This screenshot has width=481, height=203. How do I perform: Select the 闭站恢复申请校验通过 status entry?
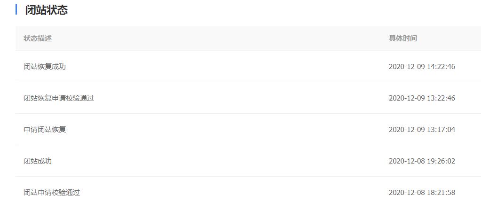[x=59, y=98]
